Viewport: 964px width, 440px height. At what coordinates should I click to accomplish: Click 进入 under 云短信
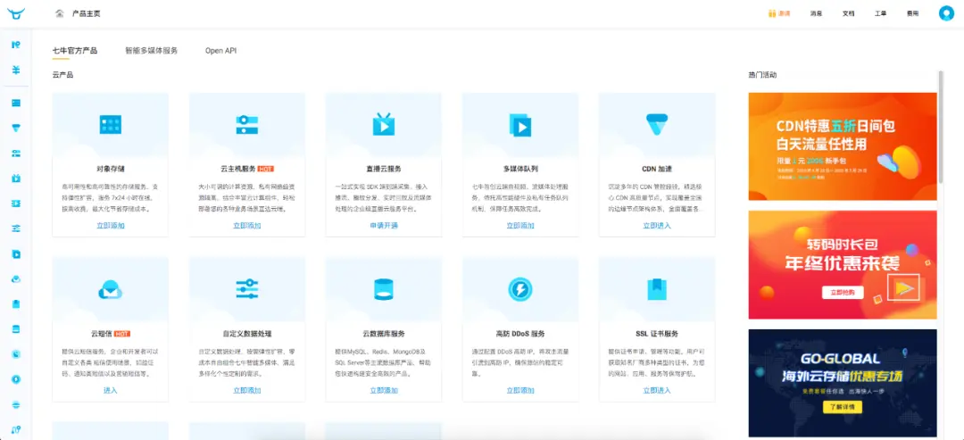pos(110,390)
